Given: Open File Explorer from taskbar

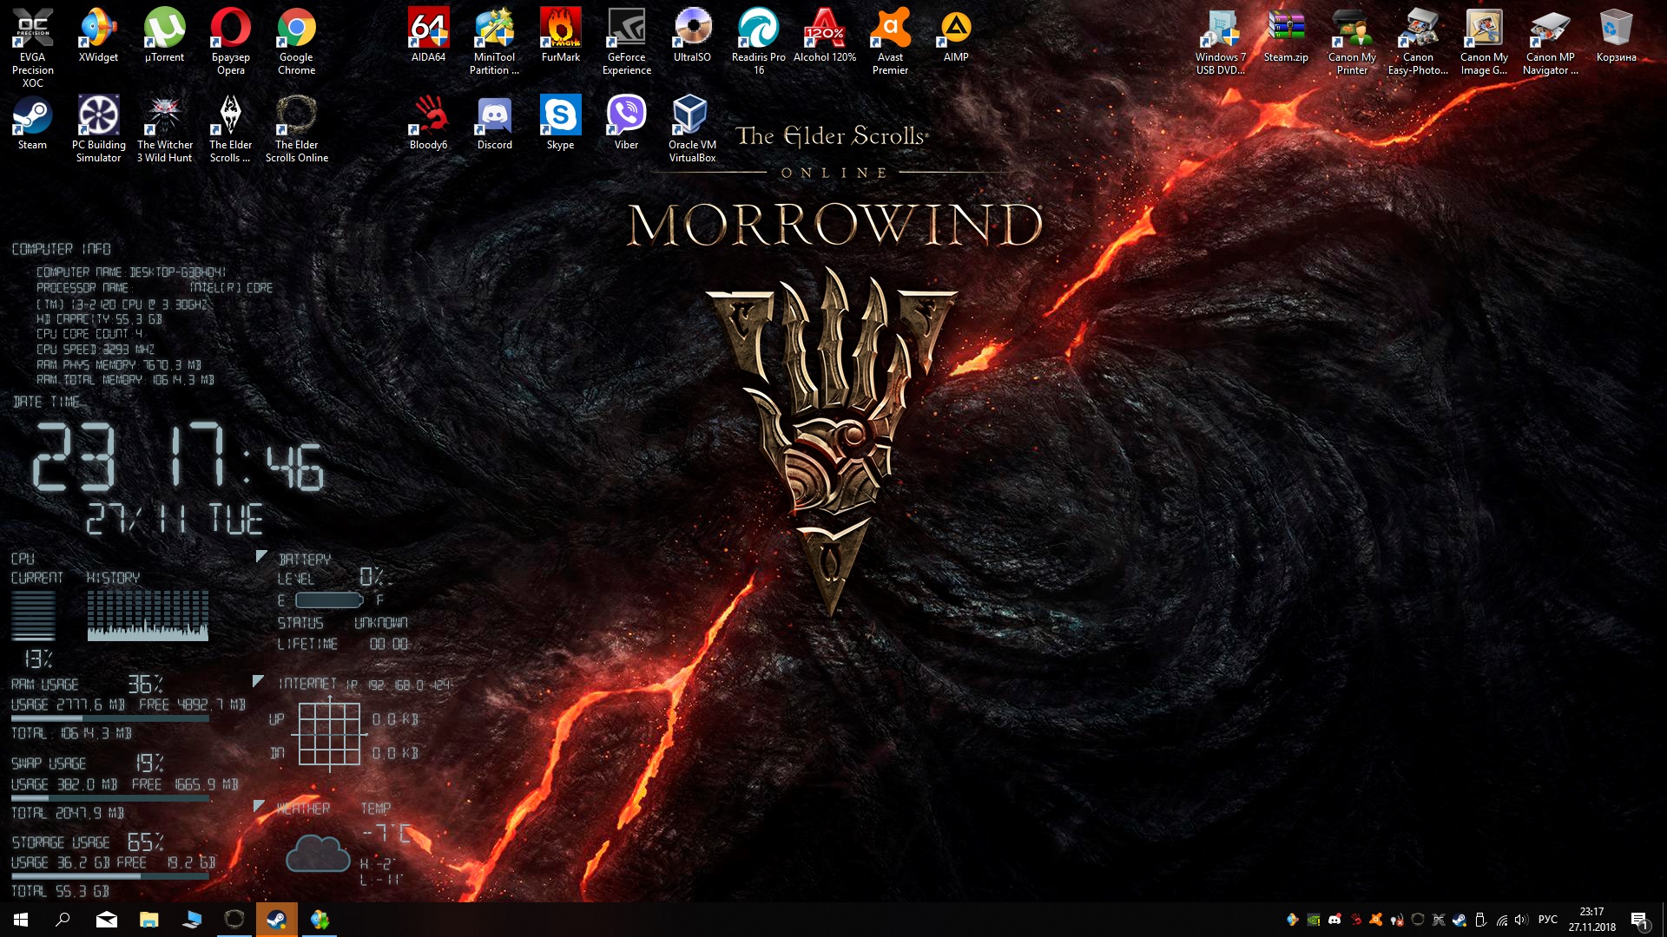Looking at the screenshot, I should coord(149,920).
